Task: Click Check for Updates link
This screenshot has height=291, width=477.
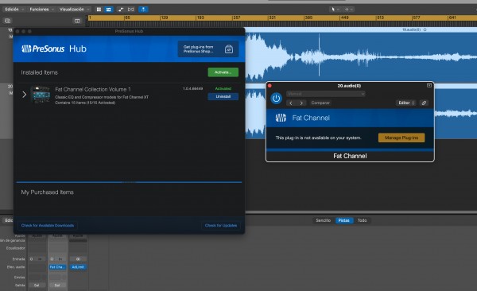Action: [x=221, y=226]
